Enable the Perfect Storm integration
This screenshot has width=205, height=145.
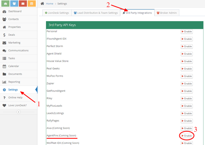pos(187,46)
